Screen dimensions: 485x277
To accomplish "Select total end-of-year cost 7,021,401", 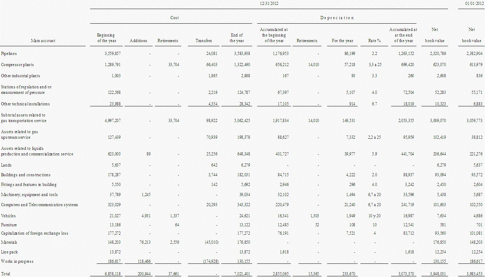I will click(240, 274).
